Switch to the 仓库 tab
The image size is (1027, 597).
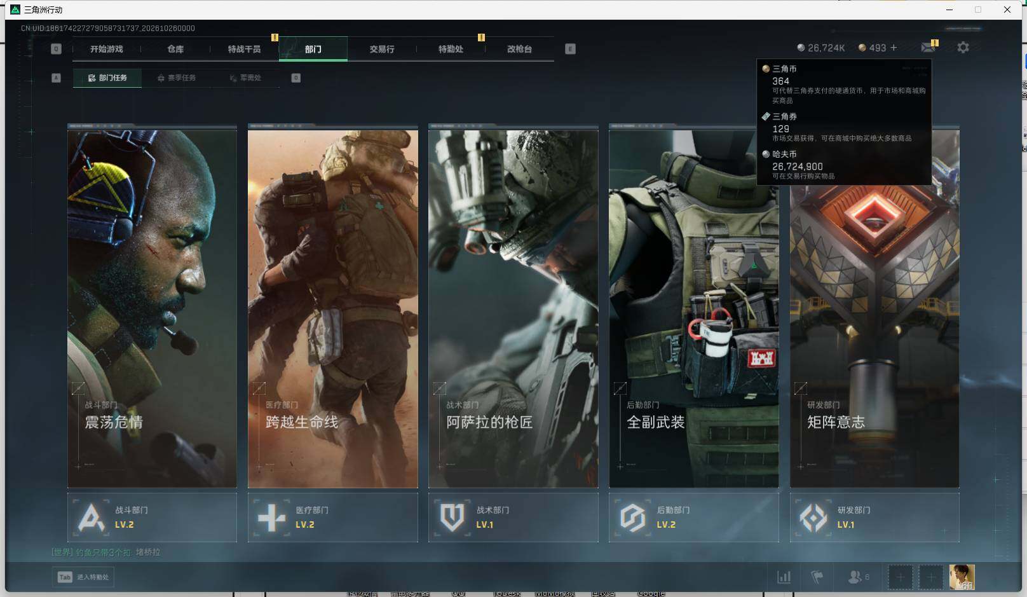point(175,49)
